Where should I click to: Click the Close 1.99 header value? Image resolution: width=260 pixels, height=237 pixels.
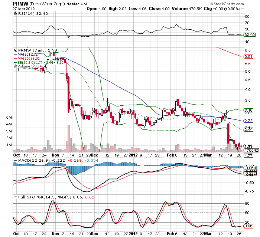[159, 9]
